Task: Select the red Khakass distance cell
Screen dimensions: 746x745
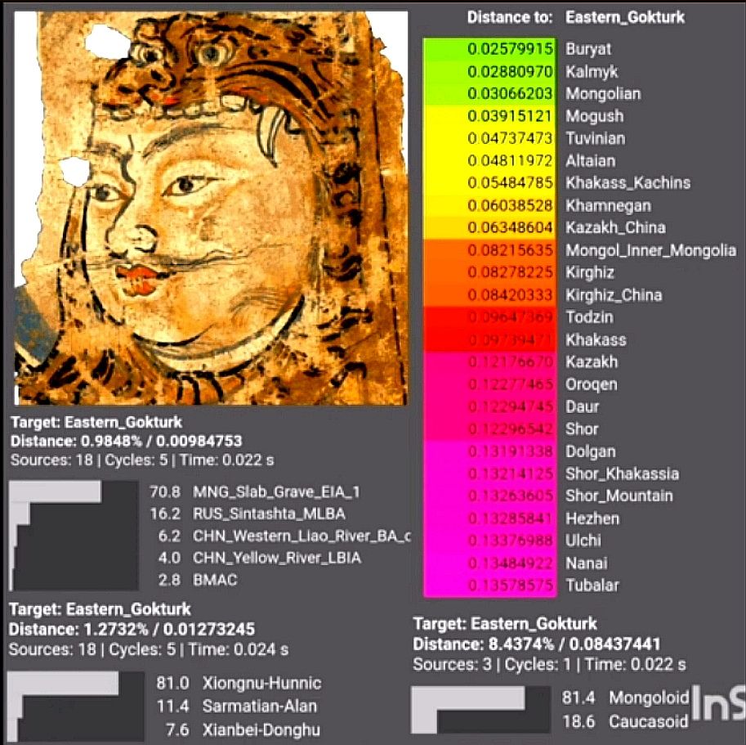Action: pyautogui.click(x=489, y=339)
